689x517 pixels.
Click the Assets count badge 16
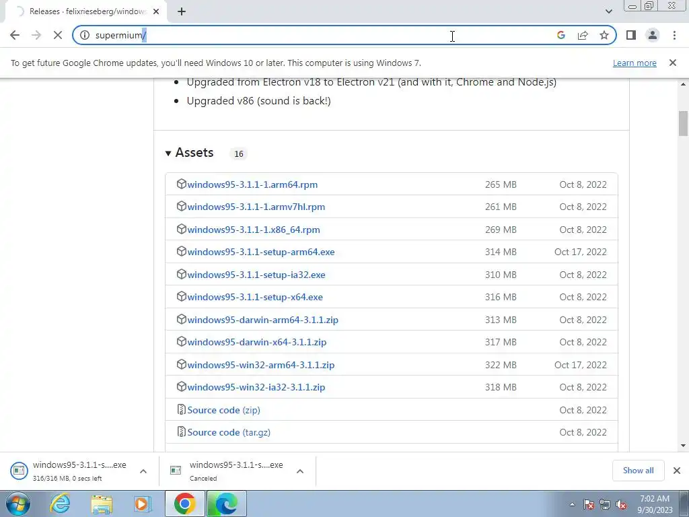[239, 154]
